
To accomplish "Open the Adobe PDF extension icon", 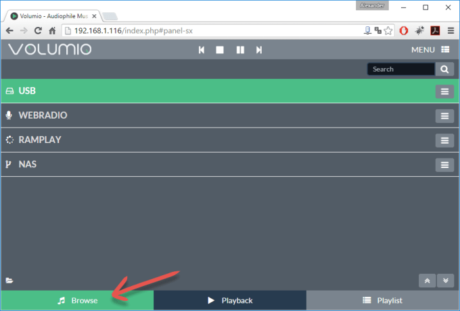I will (x=435, y=30).
